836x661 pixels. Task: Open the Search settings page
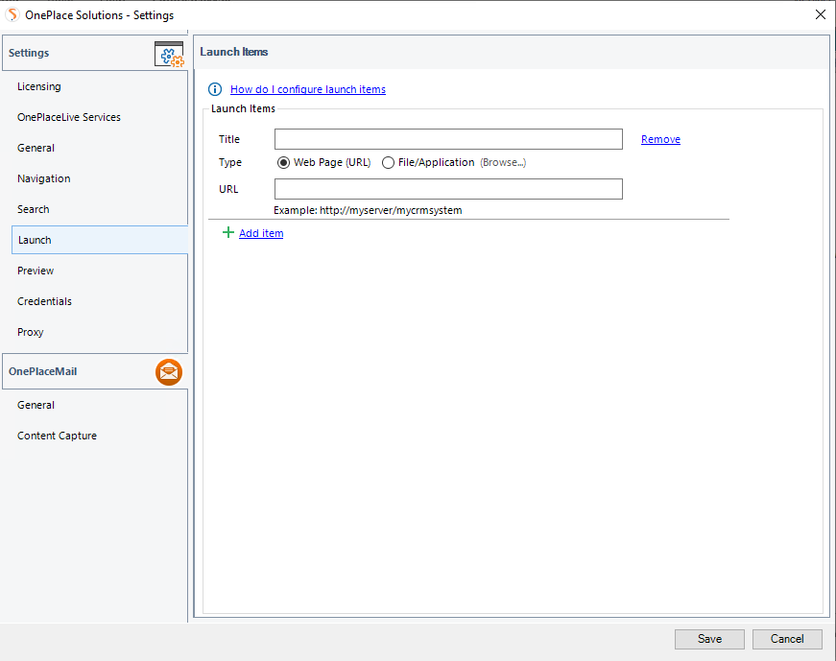pos(34,209)
